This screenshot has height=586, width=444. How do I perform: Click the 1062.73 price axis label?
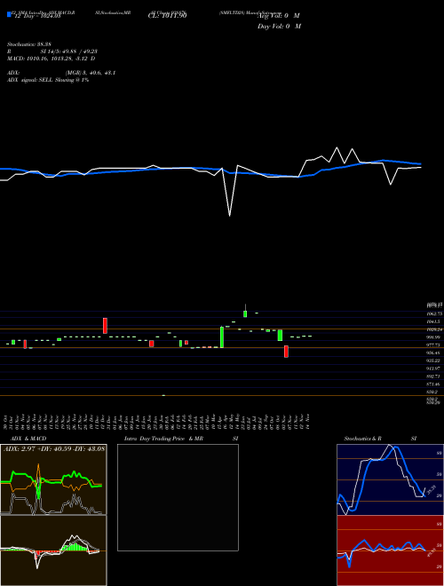[x=435, y=314]
